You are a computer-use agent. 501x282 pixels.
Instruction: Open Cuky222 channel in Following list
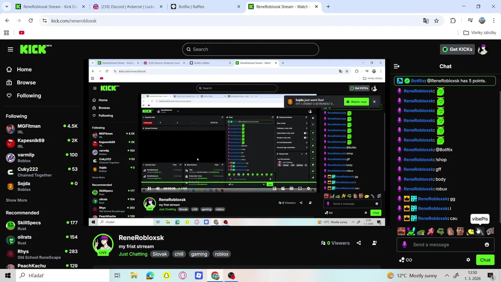point(42,172)
